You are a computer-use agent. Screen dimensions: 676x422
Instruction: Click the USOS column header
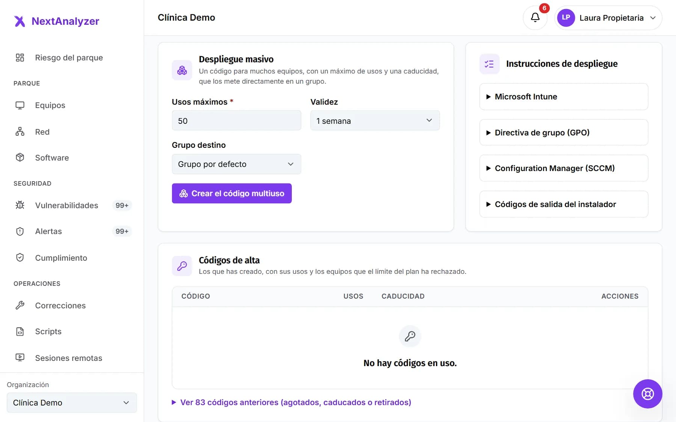pos(353,296)
